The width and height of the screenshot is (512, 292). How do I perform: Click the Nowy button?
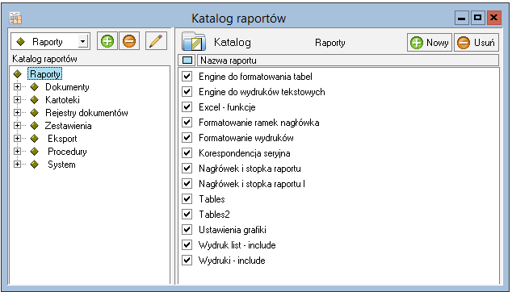coord(430,43)
